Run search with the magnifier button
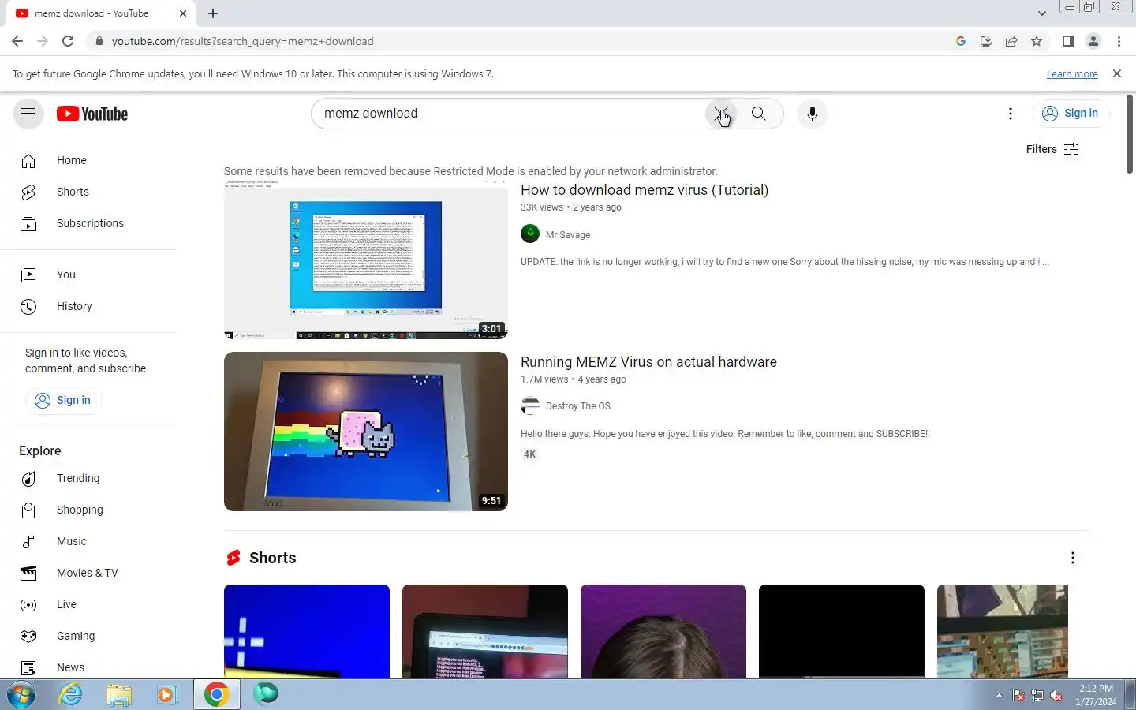Image resolution: width=1136 pixels, height=710 pixels. tap(758, 114)
